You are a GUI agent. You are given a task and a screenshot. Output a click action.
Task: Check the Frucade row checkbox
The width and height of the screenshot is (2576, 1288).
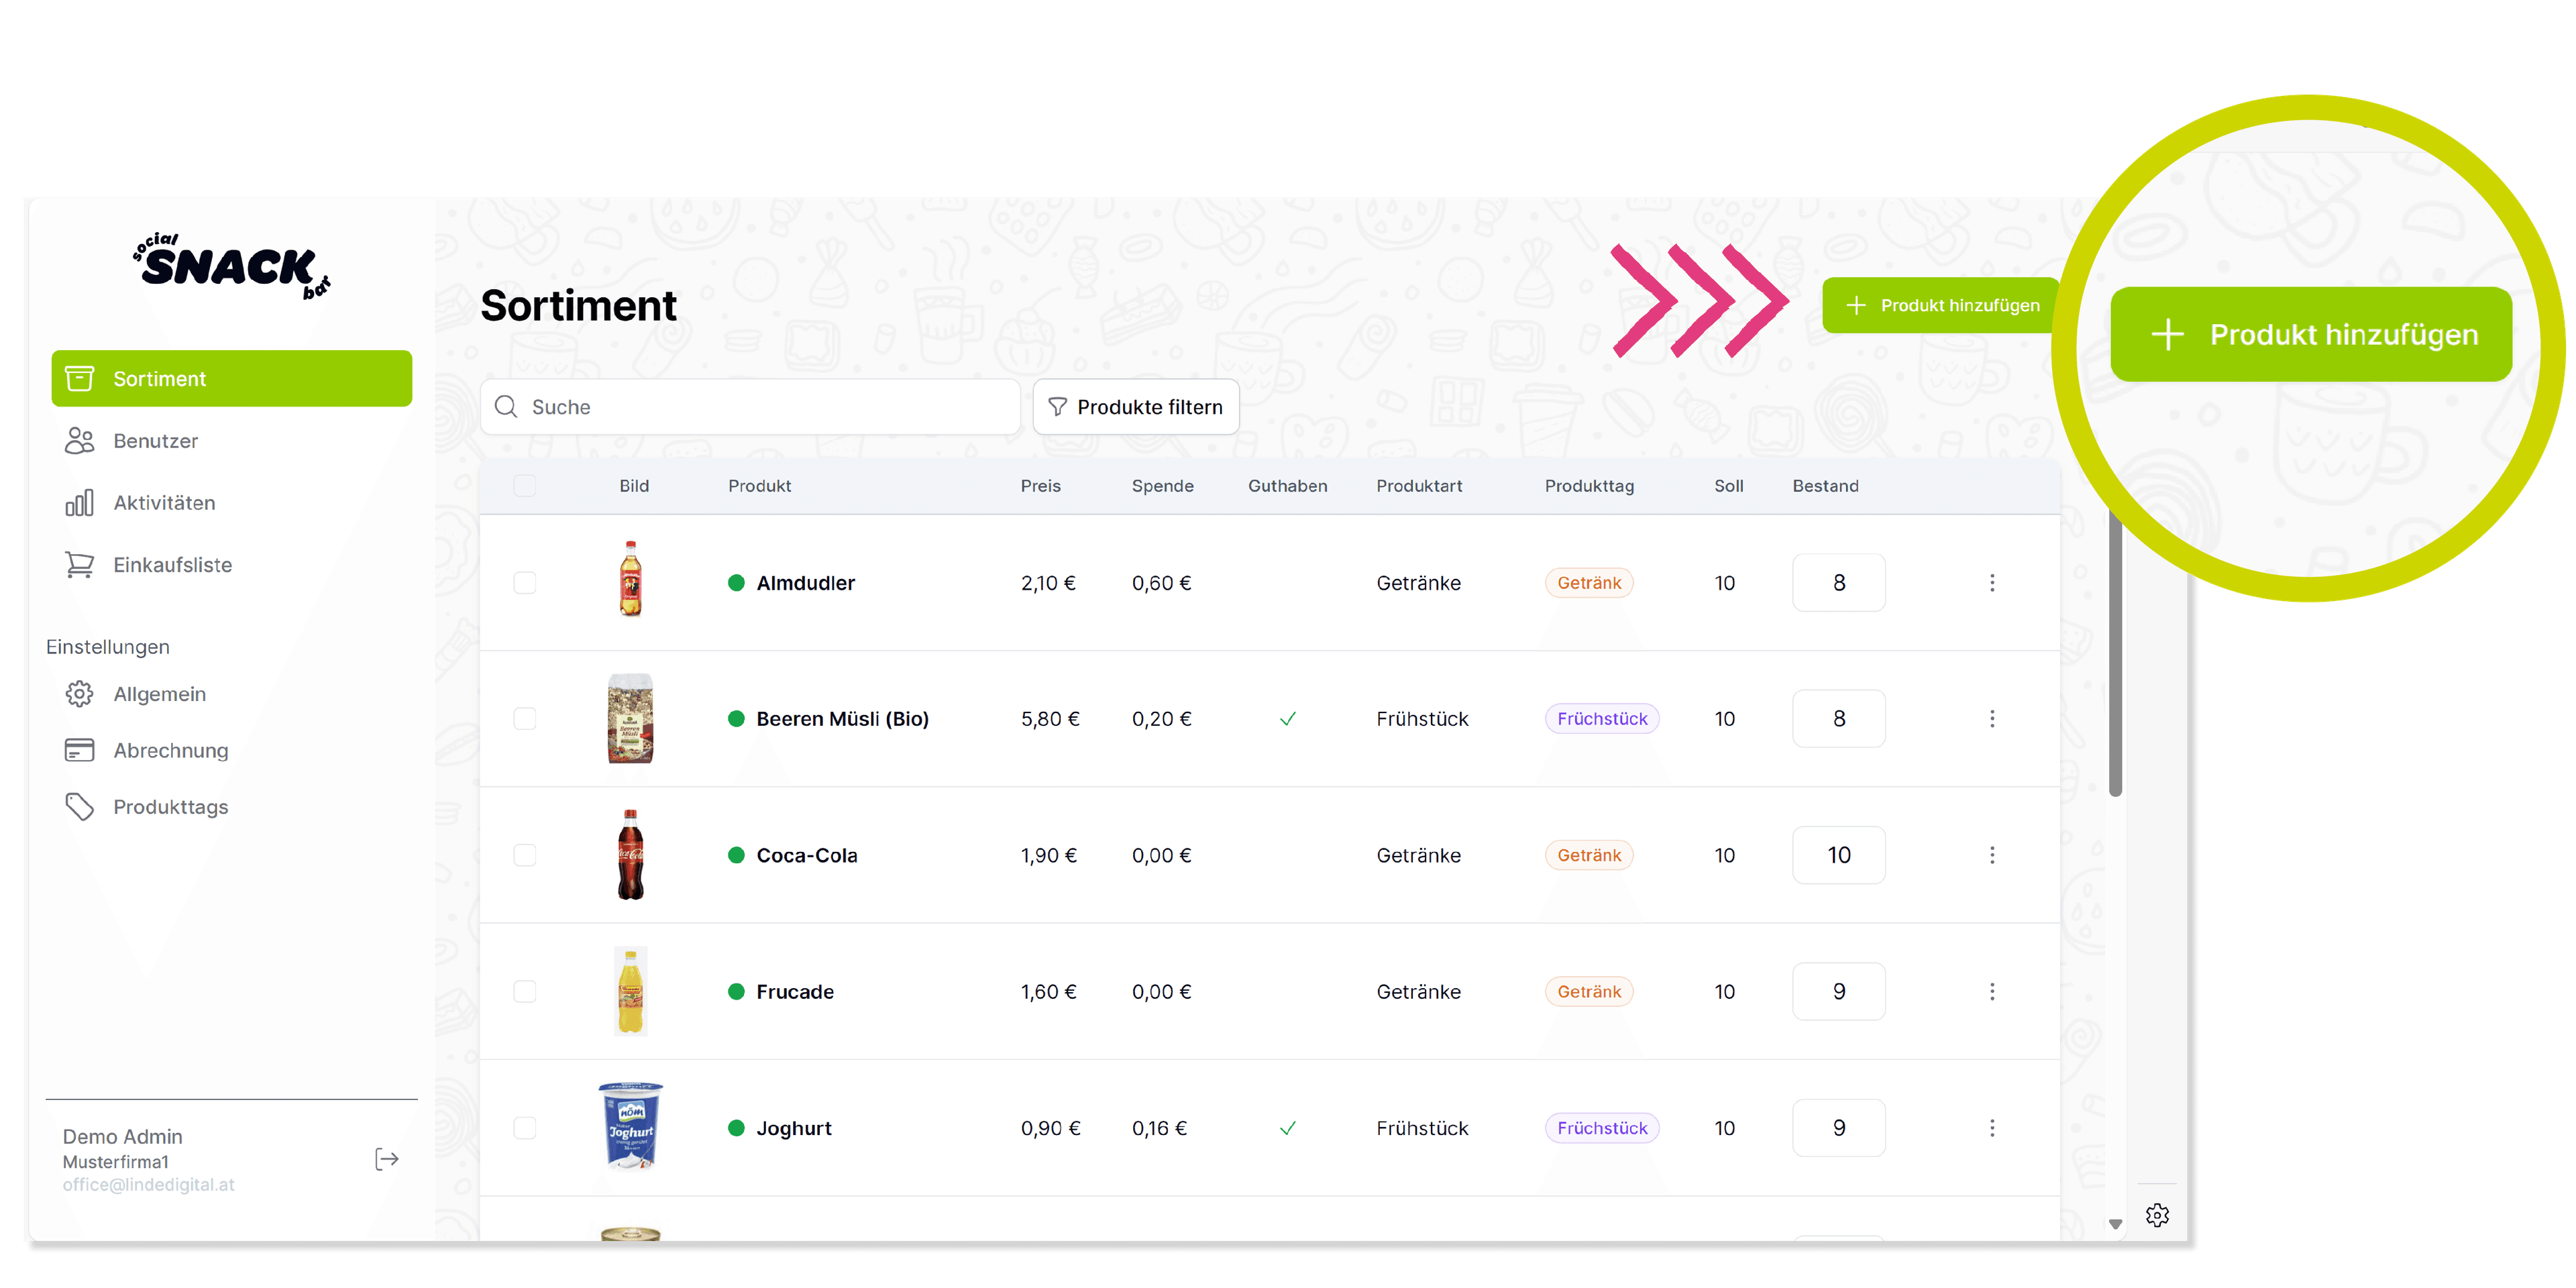(x=524, y=991)
